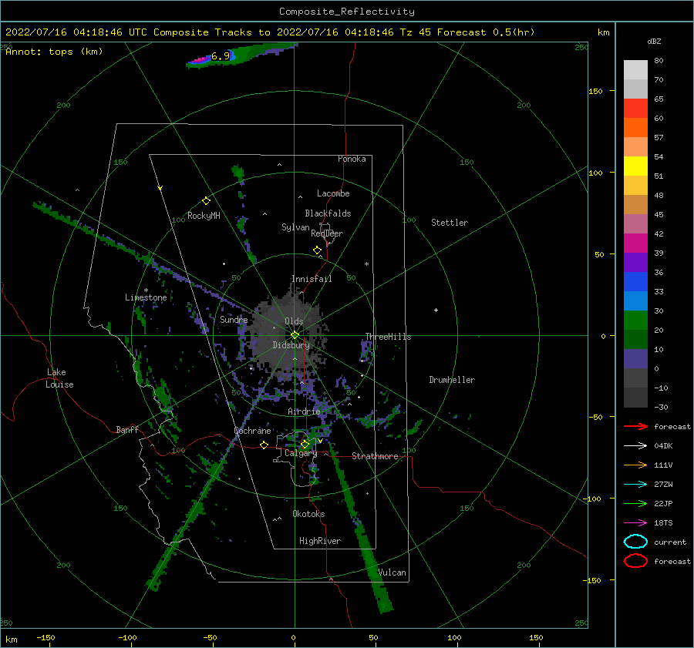This screenshot has width=694, height=648.
Task: Click the Okotoks town label
Action: pyautogui.click(x=308, y=514)
